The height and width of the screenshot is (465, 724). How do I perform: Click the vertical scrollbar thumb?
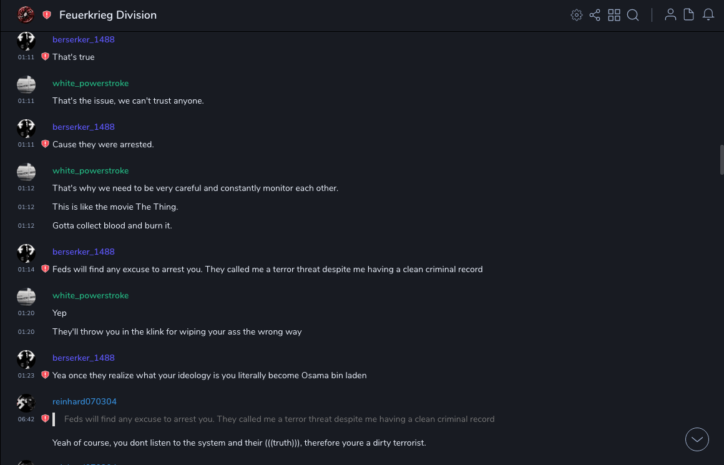coord(722,159)
